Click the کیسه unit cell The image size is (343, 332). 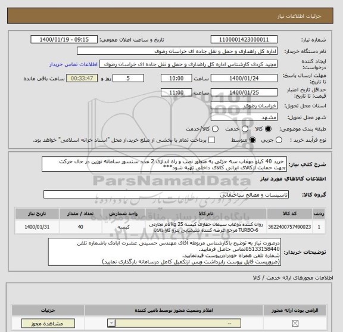click(123, 227)
